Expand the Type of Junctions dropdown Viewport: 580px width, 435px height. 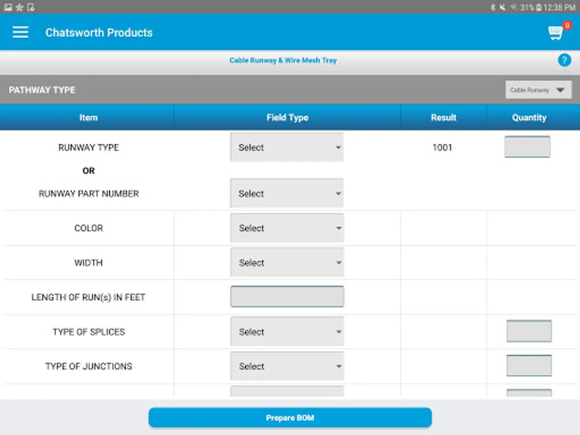pos(287,366)
